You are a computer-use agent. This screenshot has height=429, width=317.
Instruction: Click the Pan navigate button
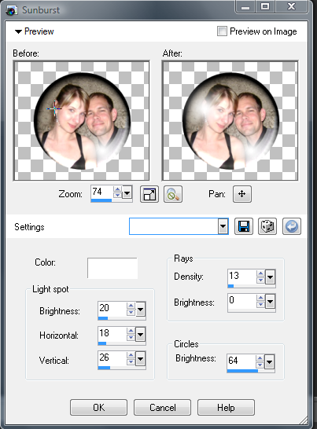pos(242,194)
